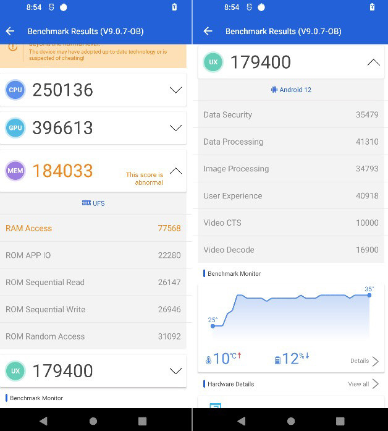
Task: Select the ROM Random Access row
Action: tap(93, 336)
